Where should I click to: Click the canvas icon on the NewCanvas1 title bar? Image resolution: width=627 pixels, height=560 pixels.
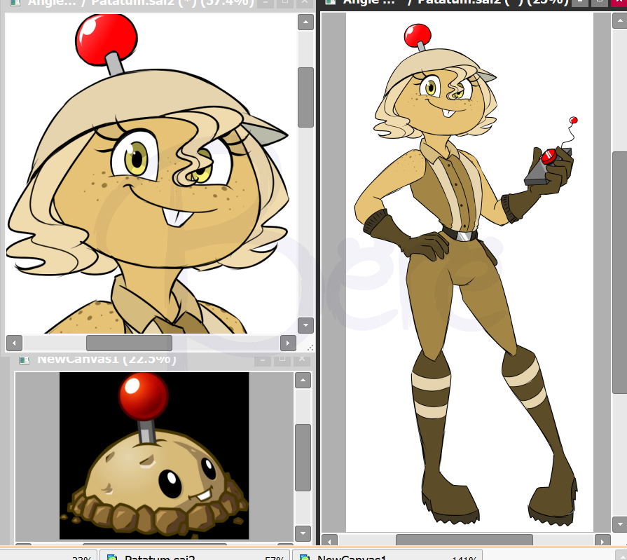click(25, 360)
